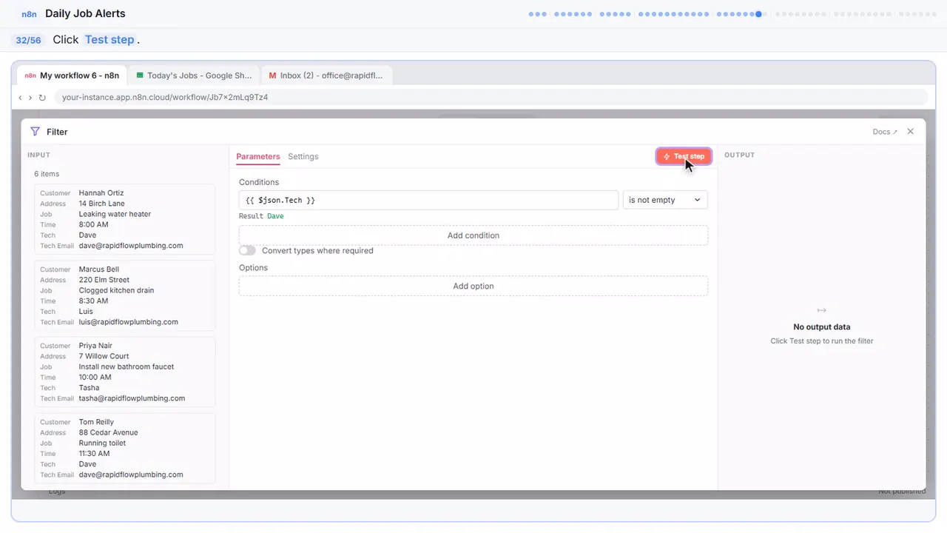The image size is (947, 533).
Task: Click the address 88 Cedar Avenue
Action: (109, 432)
